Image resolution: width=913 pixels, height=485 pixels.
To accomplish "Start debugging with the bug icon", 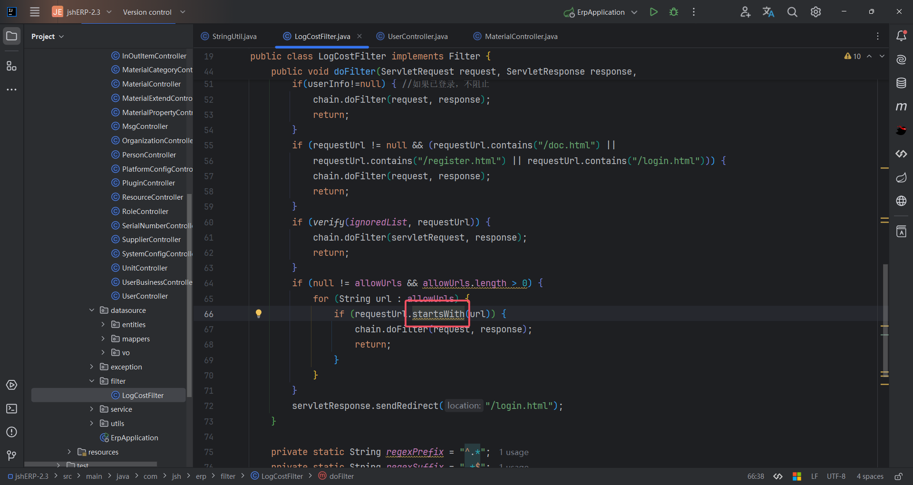I will click(x=674, y=12).
